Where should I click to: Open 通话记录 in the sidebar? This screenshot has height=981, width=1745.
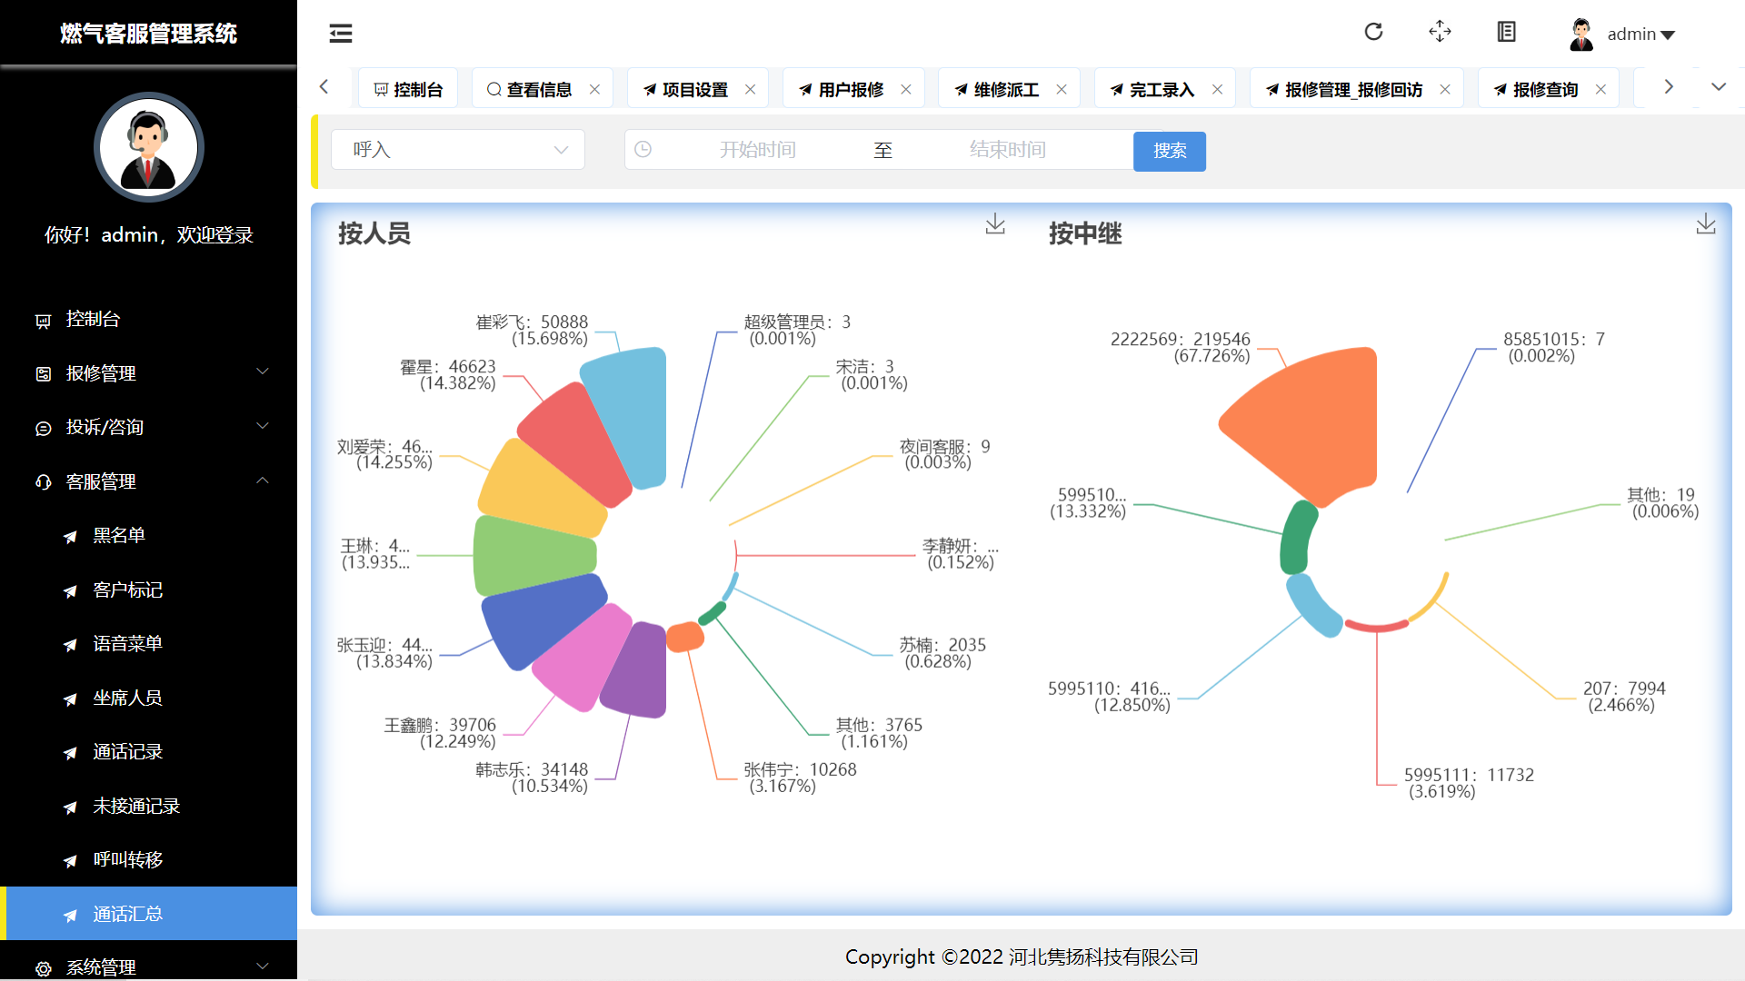pos(148,751)
